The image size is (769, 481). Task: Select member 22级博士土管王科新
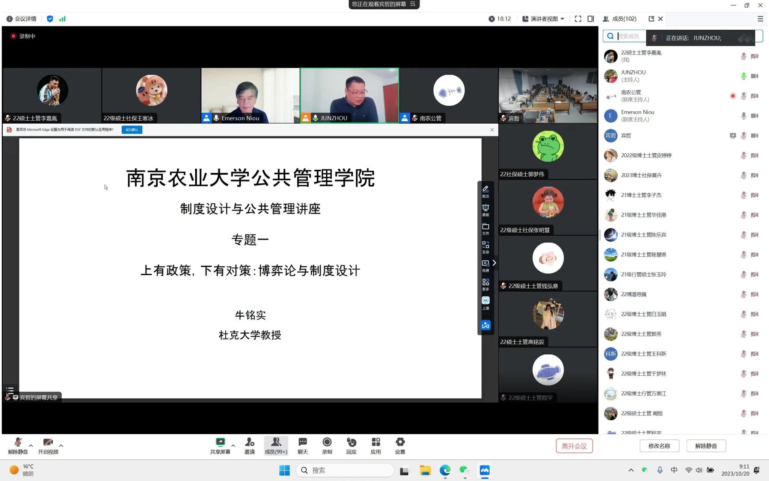(682, 354)
